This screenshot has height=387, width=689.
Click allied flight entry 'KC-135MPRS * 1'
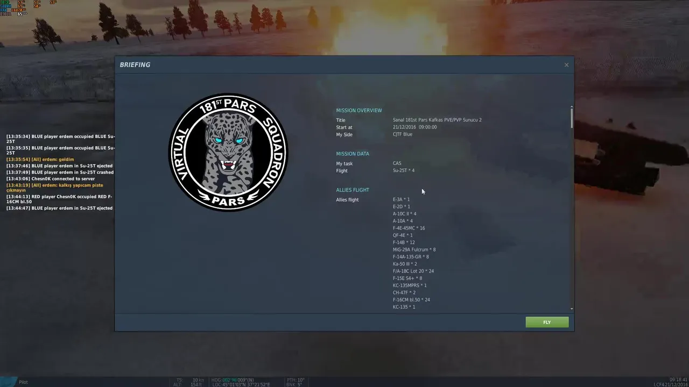pyautogui.click(x=410, y=285)
